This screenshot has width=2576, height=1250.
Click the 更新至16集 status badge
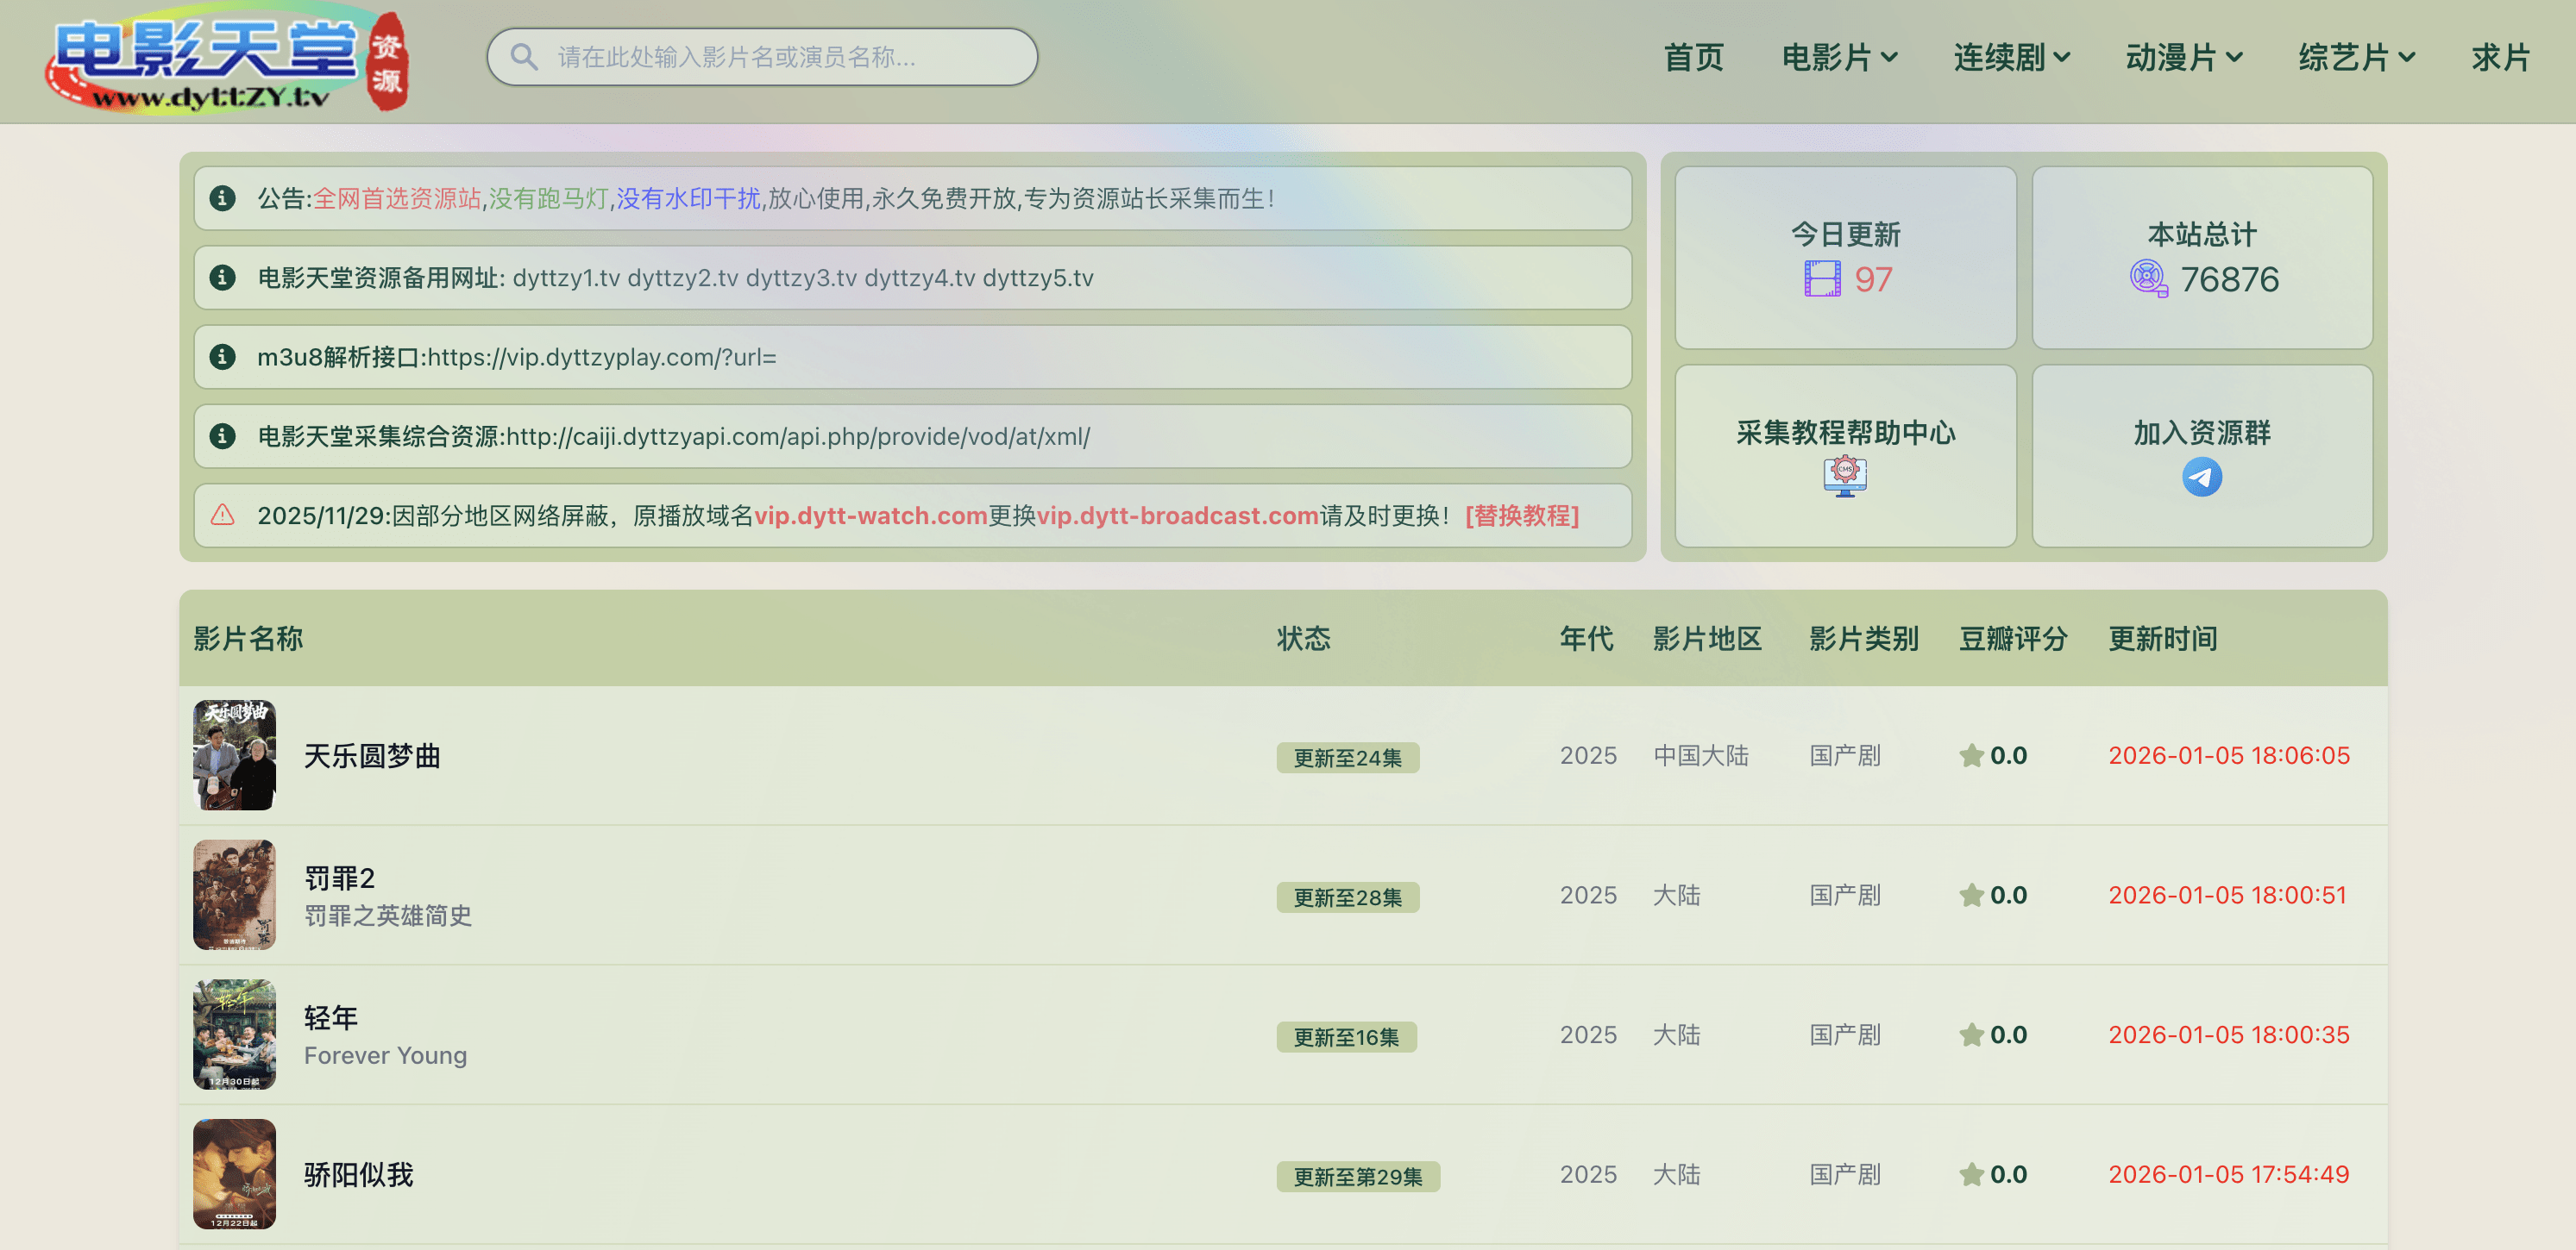1345,1036
